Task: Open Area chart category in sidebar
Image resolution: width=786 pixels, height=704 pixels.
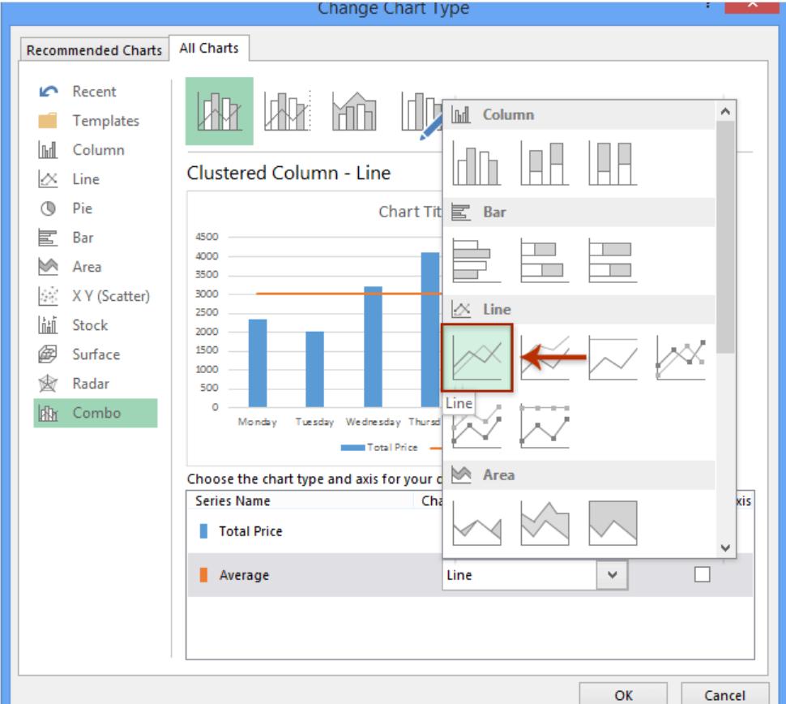Action: click(96, 267)
